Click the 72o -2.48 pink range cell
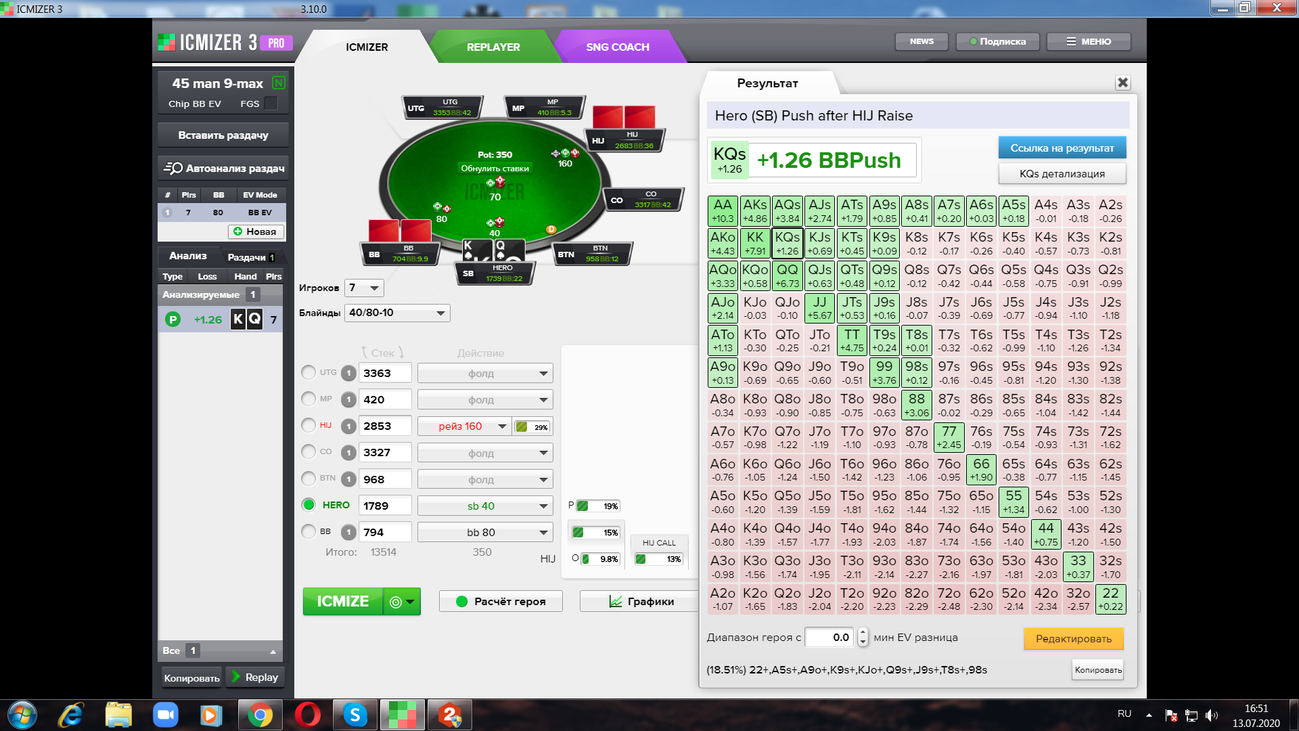 pos(949,599)
